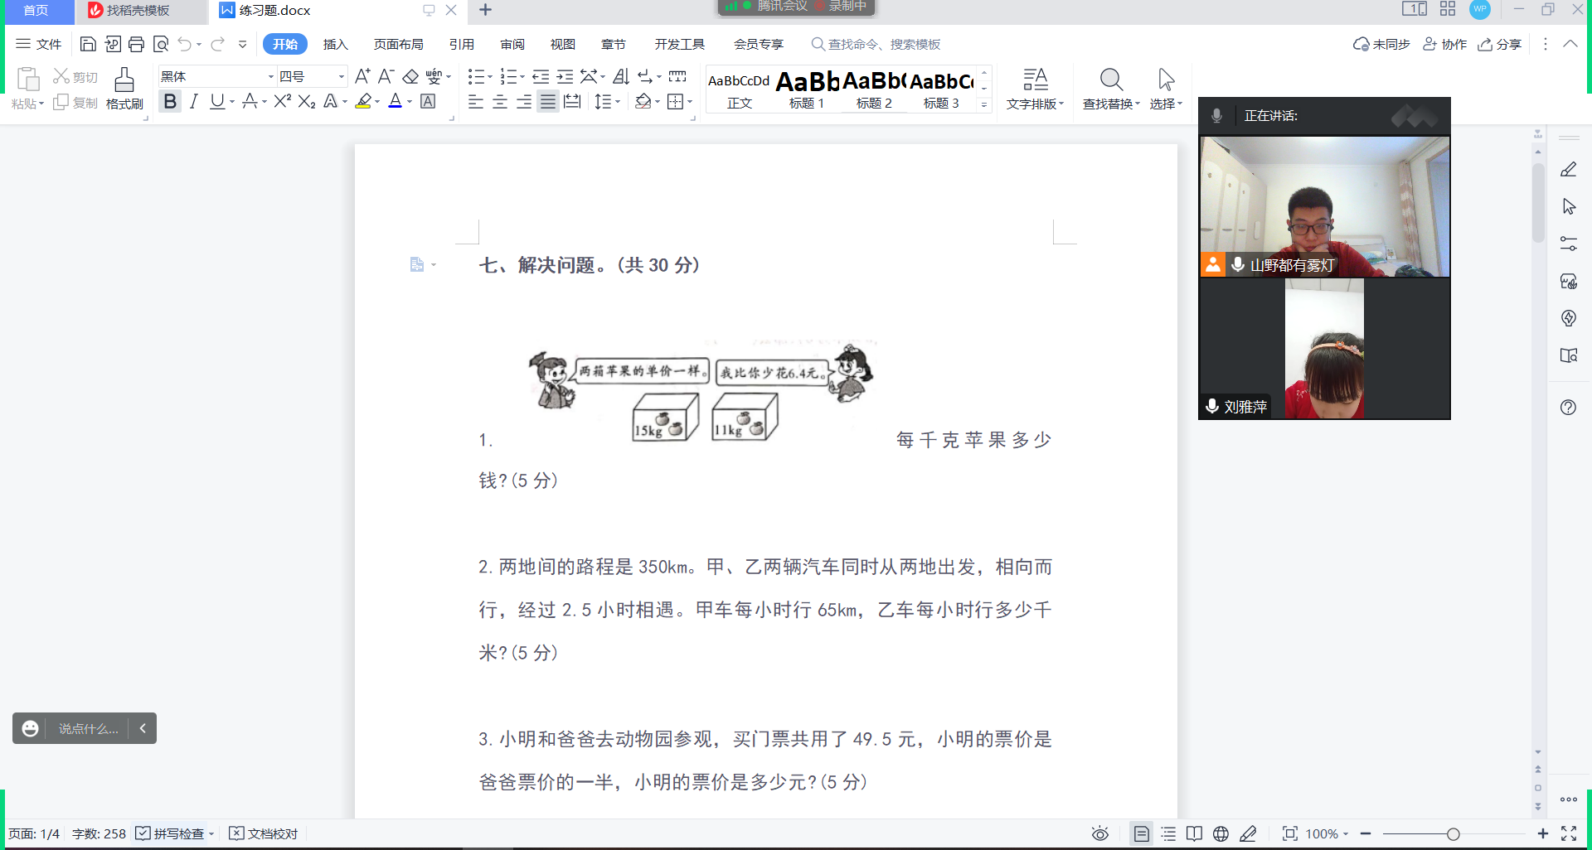Click the 协作 collaborate button
This screenshot has width=1592, height=850.
click(1444, 44)
